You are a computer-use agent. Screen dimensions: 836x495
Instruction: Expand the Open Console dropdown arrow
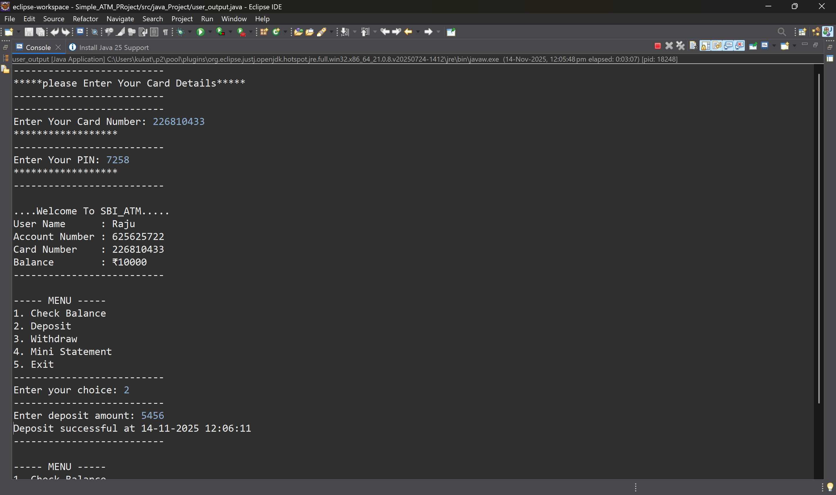tap(795, 46)
